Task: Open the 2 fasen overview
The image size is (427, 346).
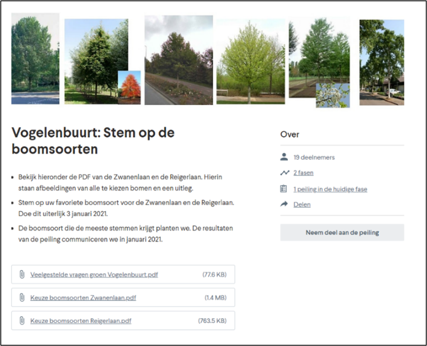Action: 303,173
